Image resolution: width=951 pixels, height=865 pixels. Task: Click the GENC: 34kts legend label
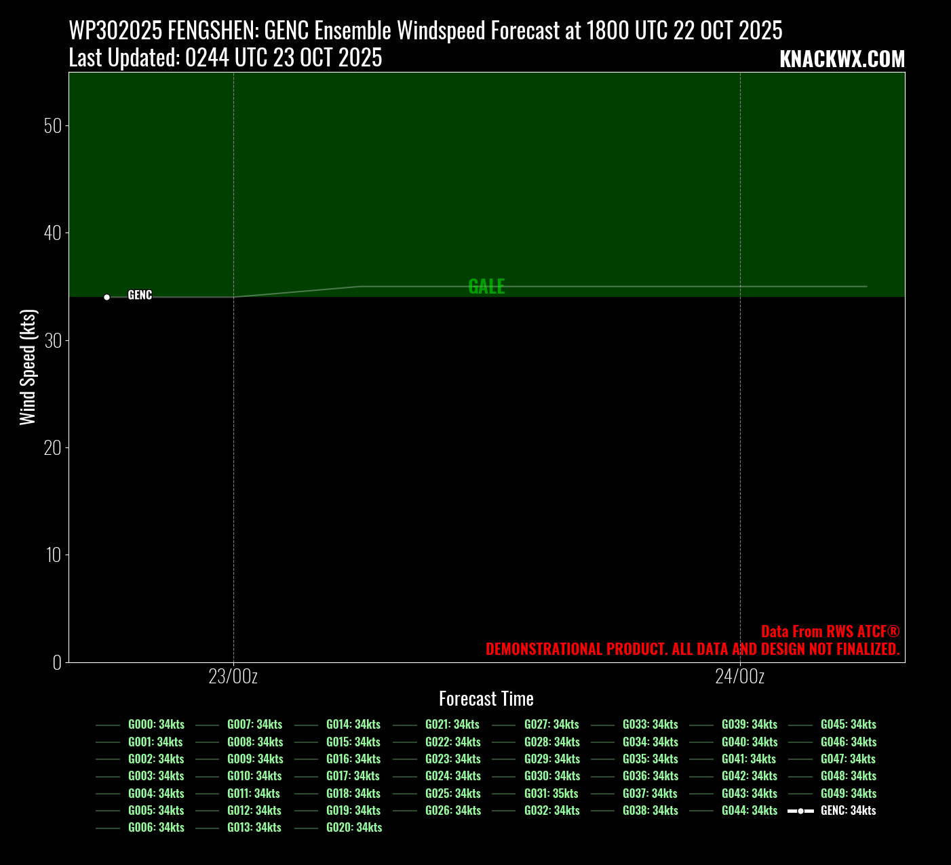(848, 811)
